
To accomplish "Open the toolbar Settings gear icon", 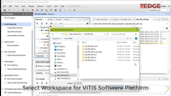I will tap(56, 10).
